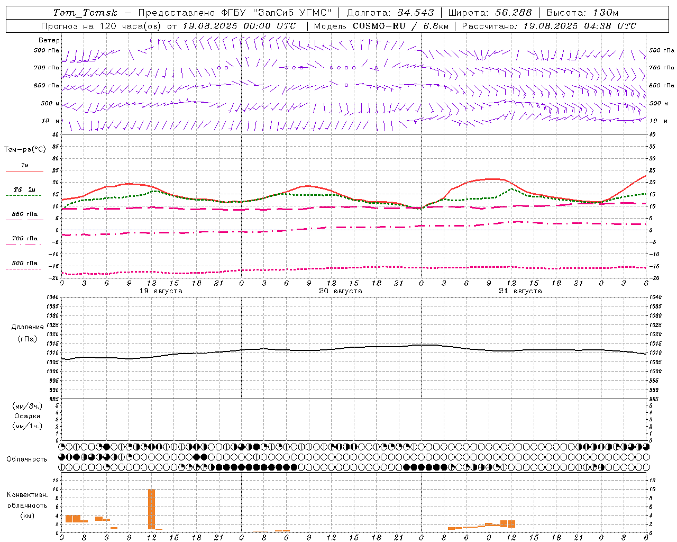This screenshot has width=677, height=542.
Task: Click the Ветер wind panel label
Action: pos(49,40)
